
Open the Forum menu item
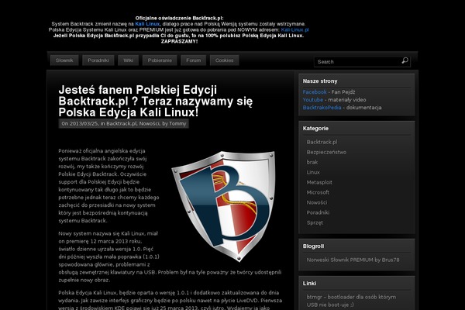pos(193,60)
